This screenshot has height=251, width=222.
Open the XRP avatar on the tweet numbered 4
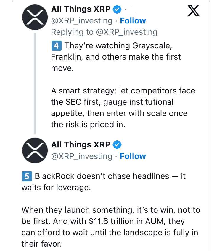coord(35,16)
